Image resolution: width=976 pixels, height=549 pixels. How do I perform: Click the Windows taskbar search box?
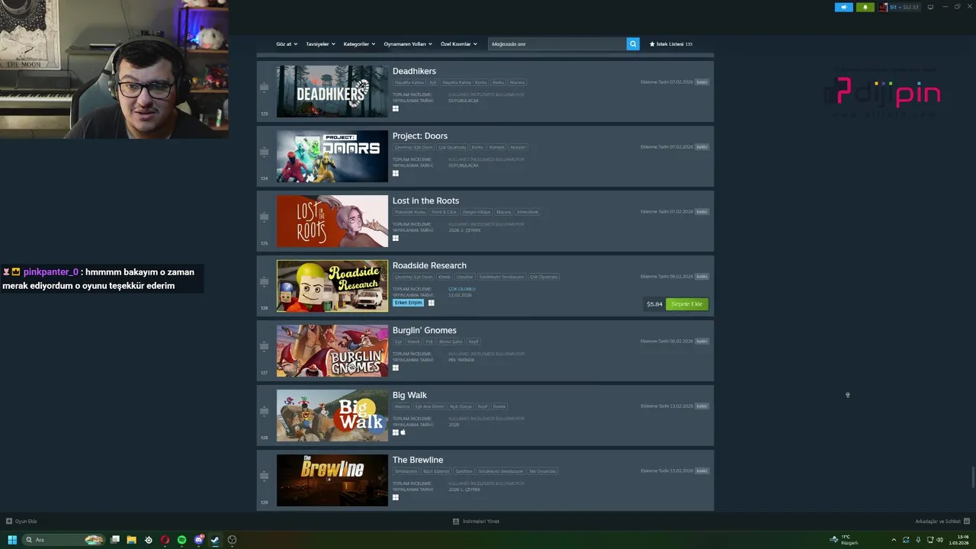[64, 540]
